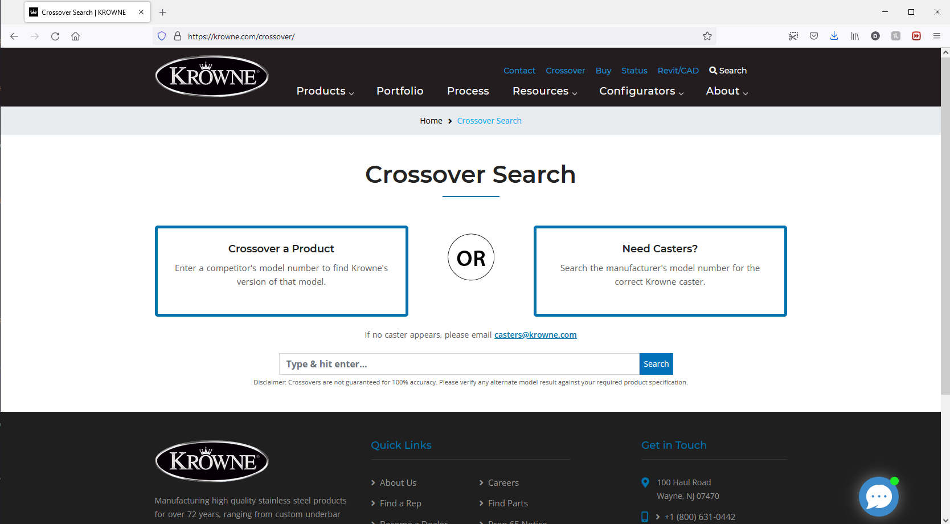Open the downloads panel
The image size is (950, 524).
coord(834,36)
